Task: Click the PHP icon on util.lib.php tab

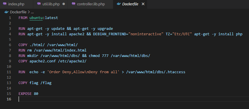Action: pos(39,4)
